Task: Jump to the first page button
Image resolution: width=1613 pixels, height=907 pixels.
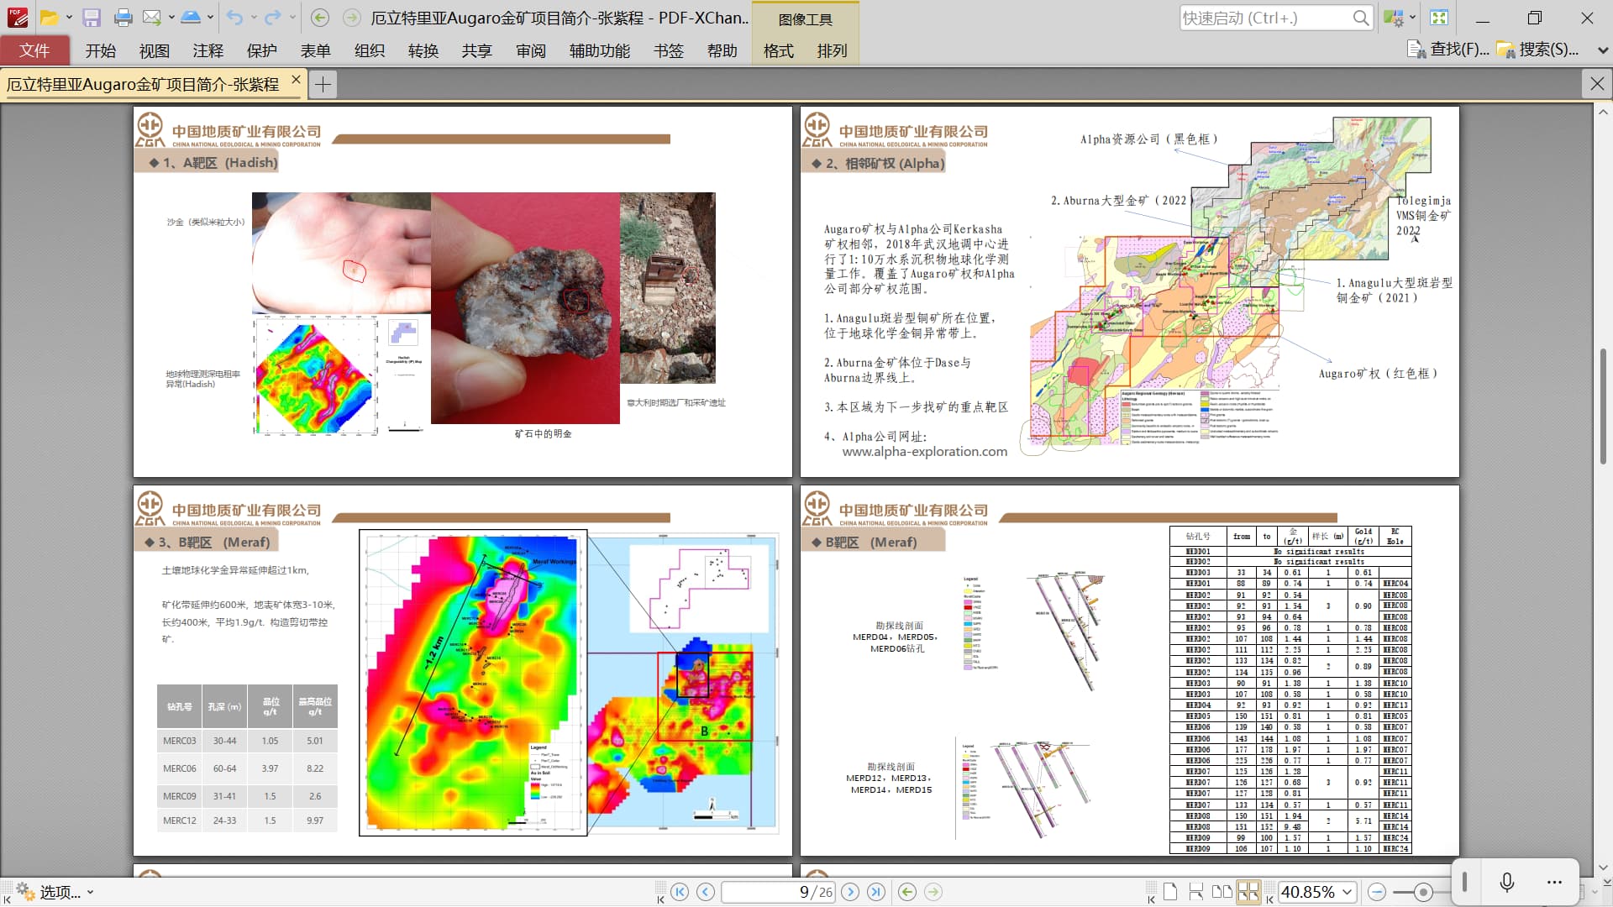Action: tap(680, 892)
